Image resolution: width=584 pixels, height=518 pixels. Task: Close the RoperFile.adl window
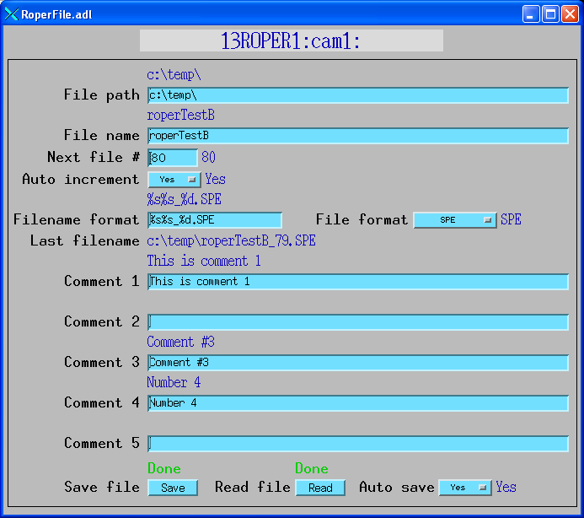pyautogui.click(x=569, y=13)
